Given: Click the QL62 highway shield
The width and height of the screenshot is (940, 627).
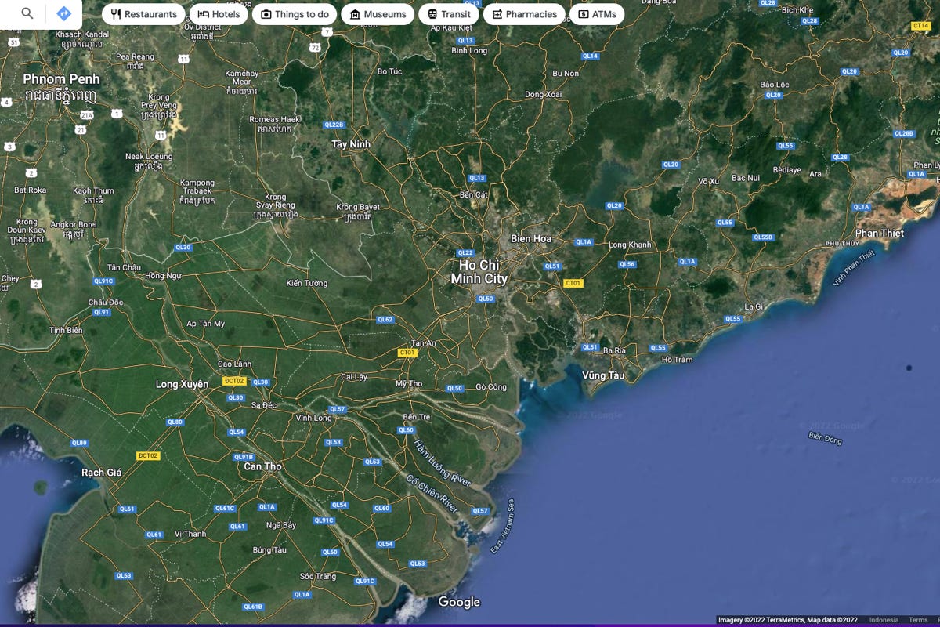Looking at the screenshot, I should click(x=385, y=319).
